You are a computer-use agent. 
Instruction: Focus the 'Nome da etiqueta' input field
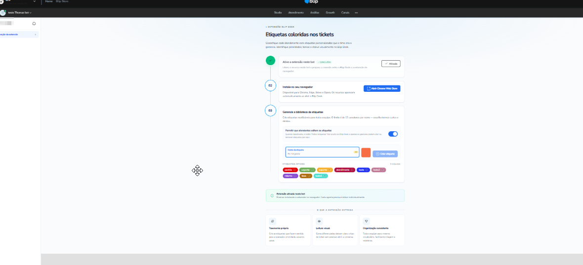coord(322,152)
